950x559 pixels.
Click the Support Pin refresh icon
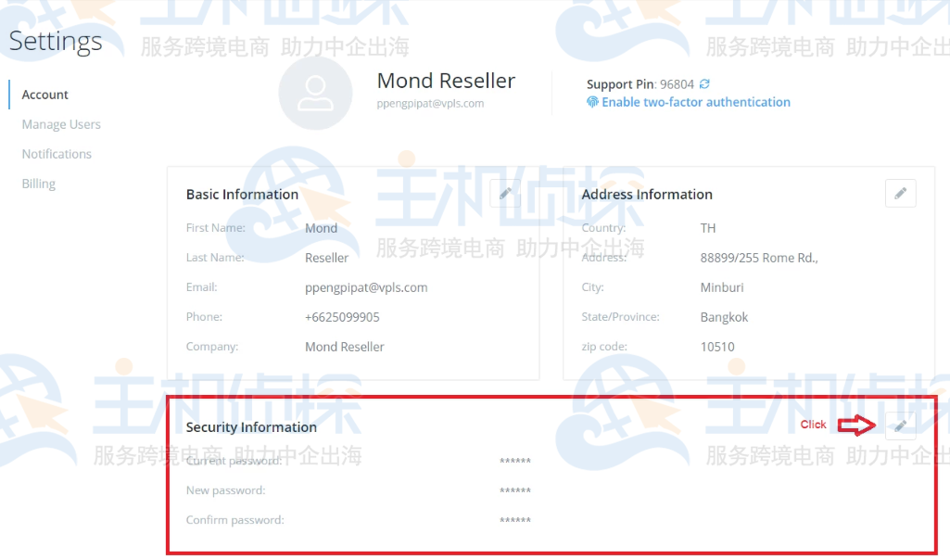pyautogui.click(x=703, y=83)
